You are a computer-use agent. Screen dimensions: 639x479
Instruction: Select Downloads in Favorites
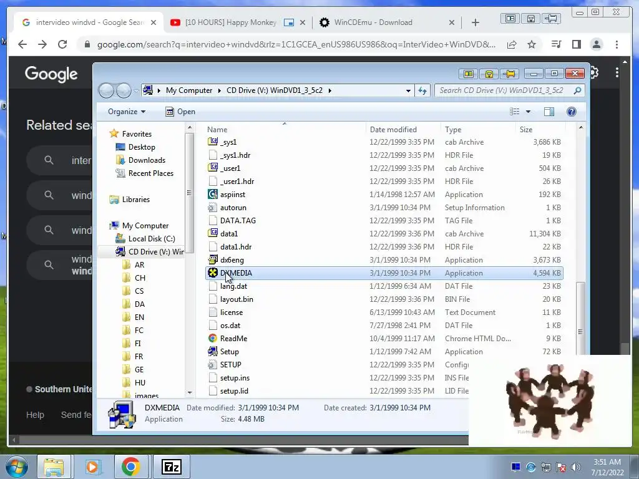[147, 160]
